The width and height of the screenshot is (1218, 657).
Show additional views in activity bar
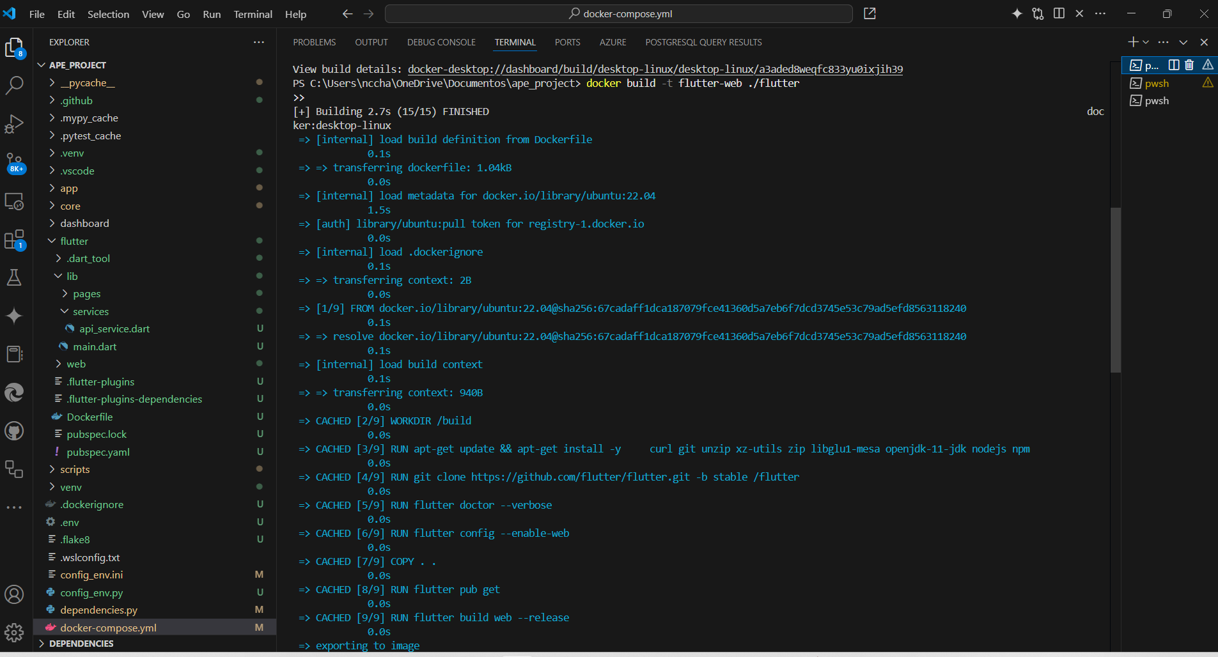[x=14, y=507]
